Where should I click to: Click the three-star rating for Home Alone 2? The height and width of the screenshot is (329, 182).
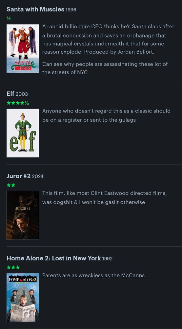pos(13,267)
